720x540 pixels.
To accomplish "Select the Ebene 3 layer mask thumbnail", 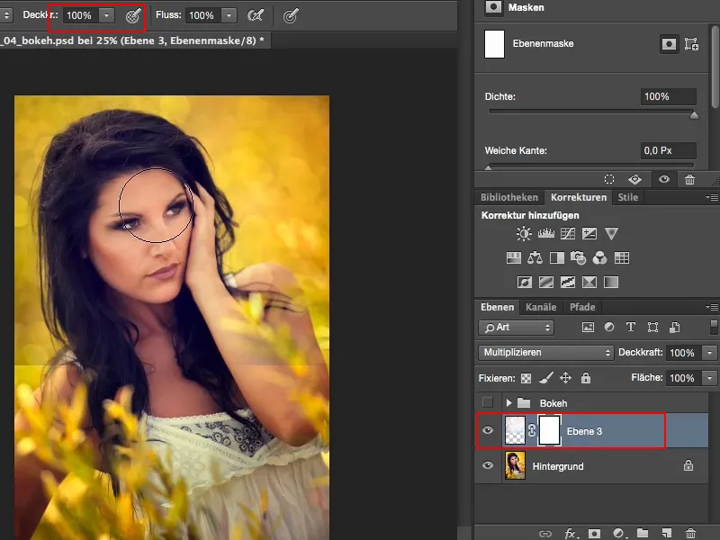I will tap(547, 431).
